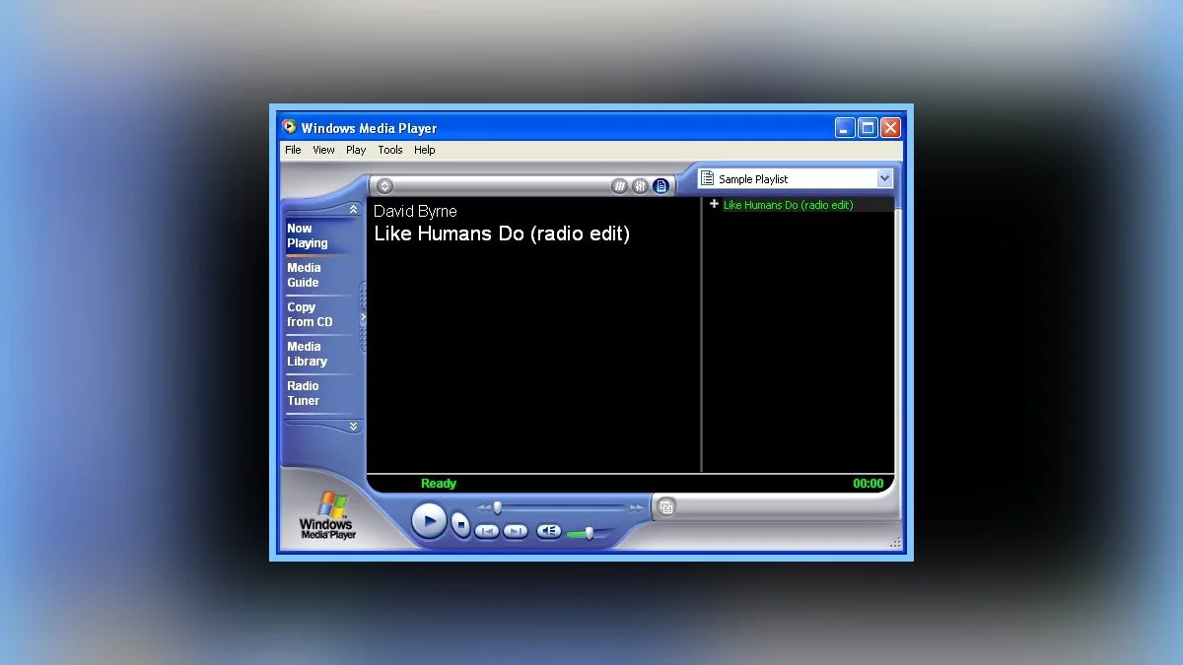Click the Stop playback button
The width and height of the screenshot is (1183, 665).
[x=460, y=525]
